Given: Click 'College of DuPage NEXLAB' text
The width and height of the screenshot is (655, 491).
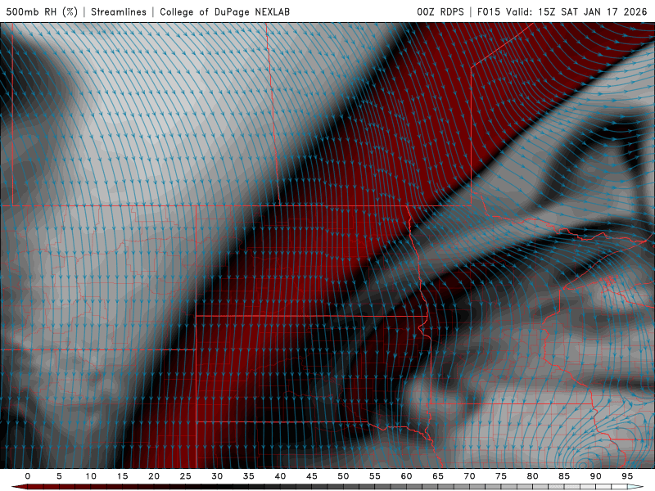Looking at the screenshot, I should tap(224, 11).
